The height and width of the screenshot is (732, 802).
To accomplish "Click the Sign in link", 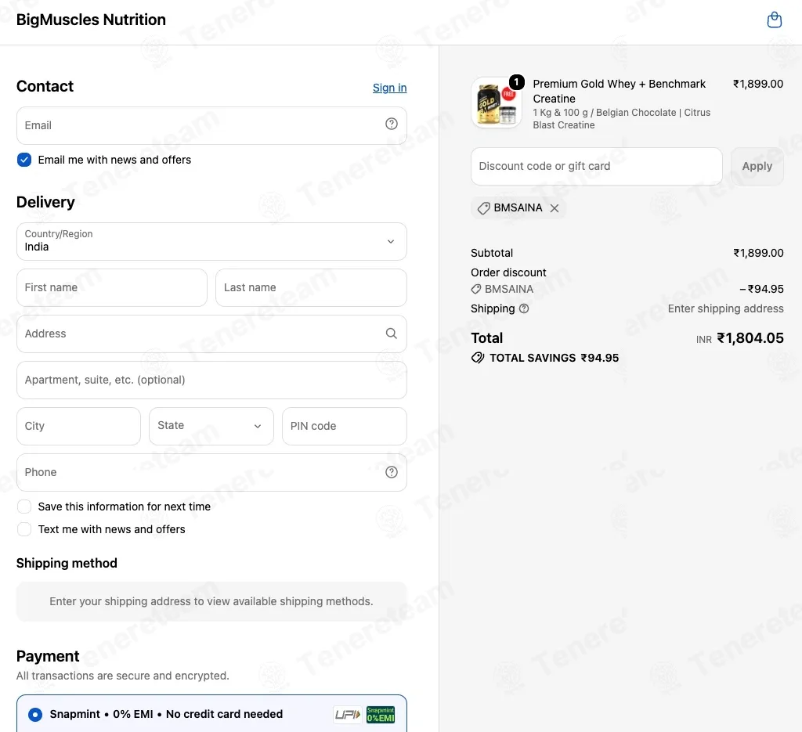I will pyautogui.click(x=390, y=88).
